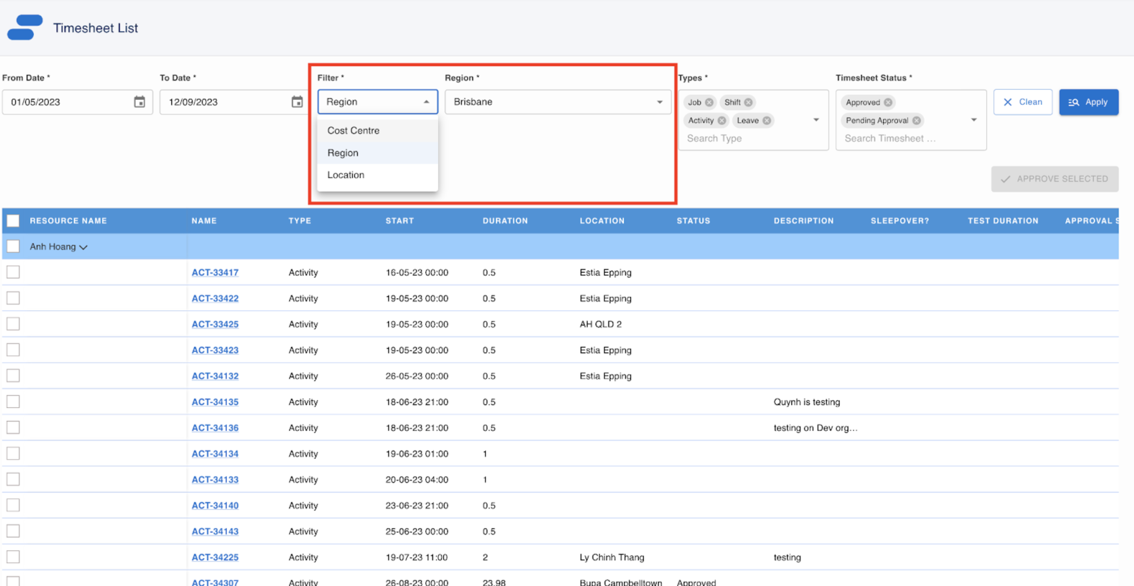Expand the Types multi-select arrow
This screenshot has width=1134, height=586.
tap(816, 120)
